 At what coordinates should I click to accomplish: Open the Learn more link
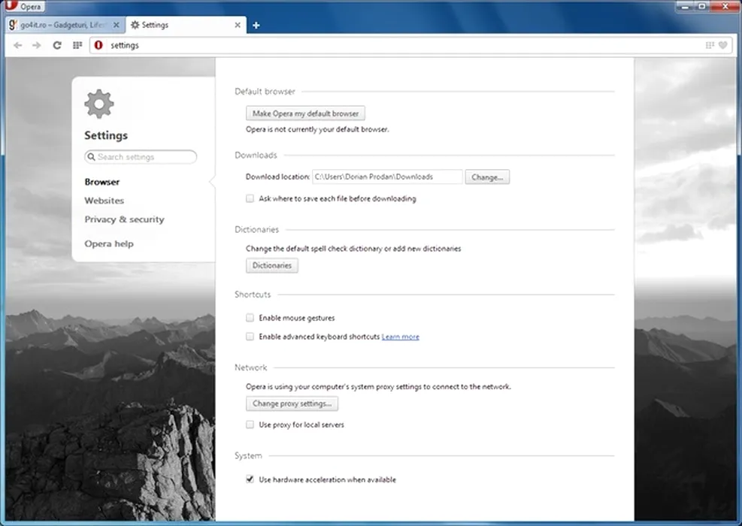pyautogui.click(x=401, y=337)
